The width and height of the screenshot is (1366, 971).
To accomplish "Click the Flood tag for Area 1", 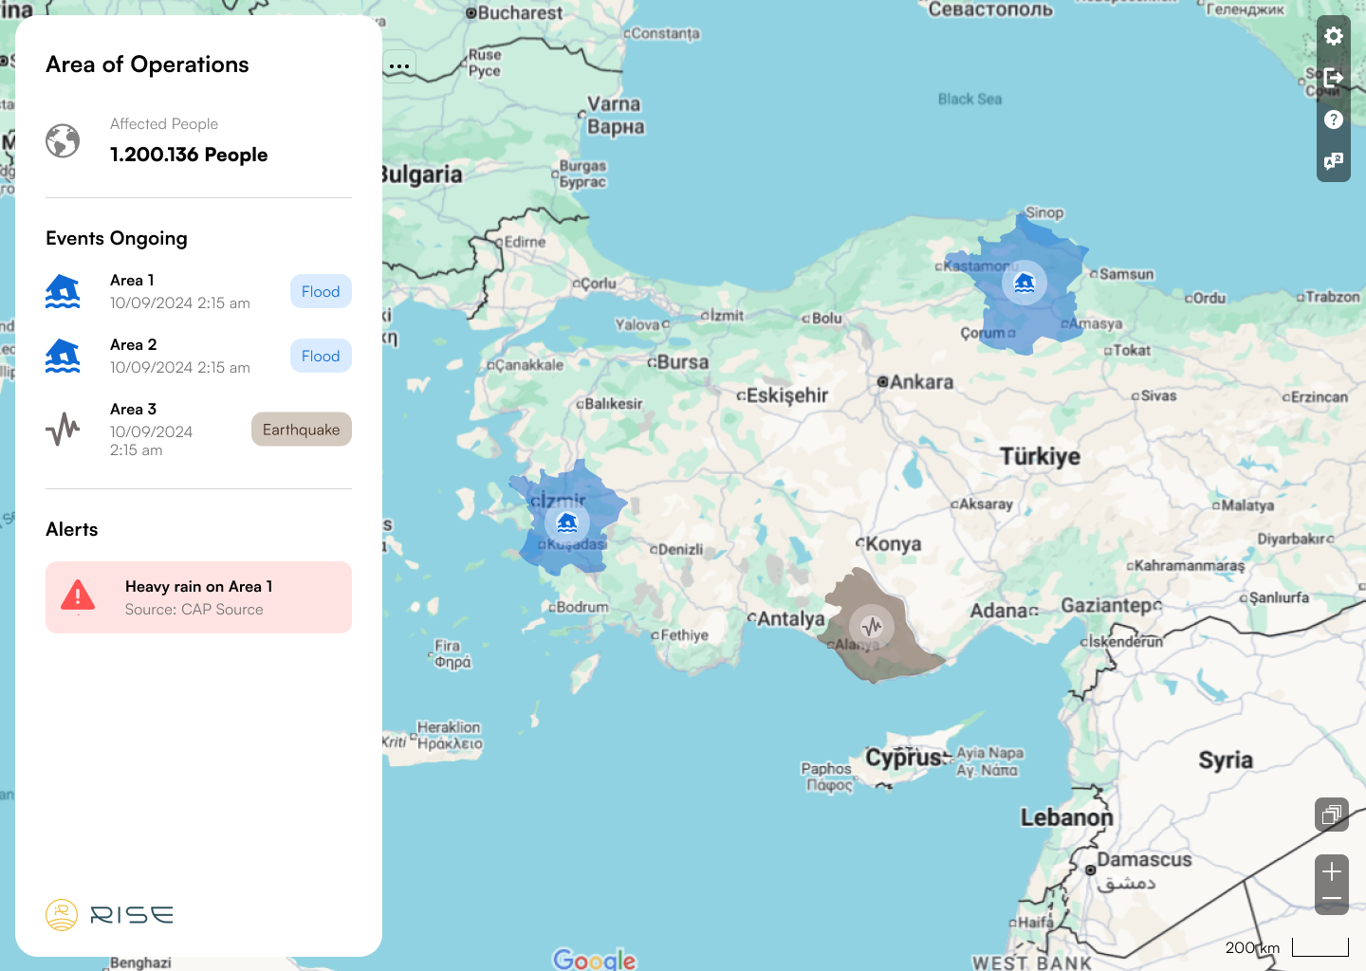I will (321, 291).
